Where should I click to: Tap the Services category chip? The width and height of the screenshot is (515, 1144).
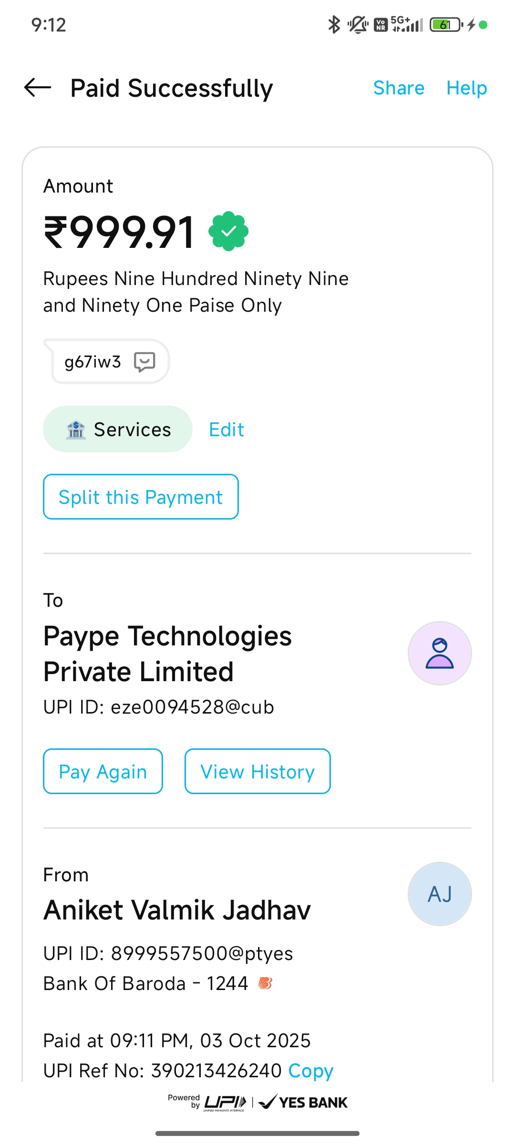118,429
